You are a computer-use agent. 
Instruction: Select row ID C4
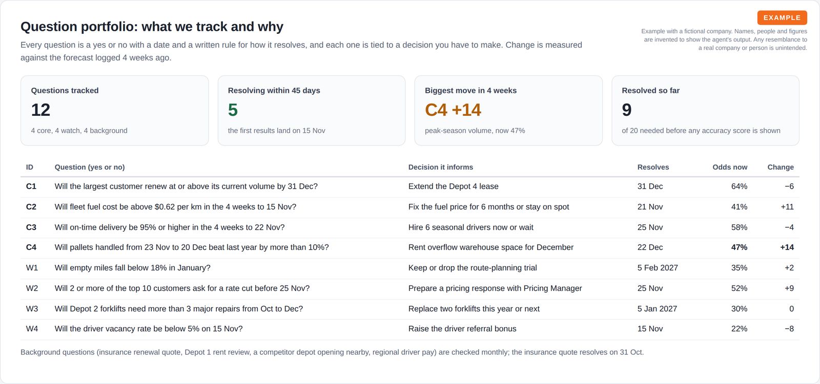tap(31, 248)
